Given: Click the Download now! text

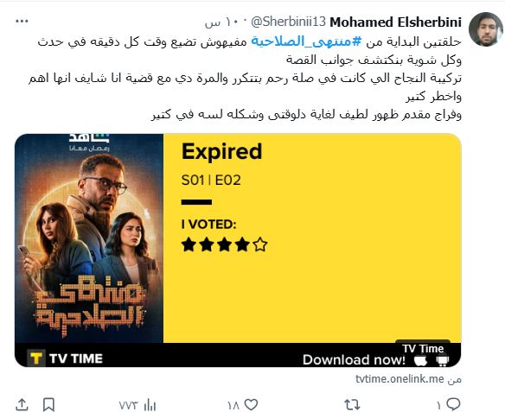Looking at the screenshot, I should tap(354, 360).
